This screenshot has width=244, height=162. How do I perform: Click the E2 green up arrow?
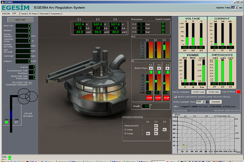click(x=159, y=72)
